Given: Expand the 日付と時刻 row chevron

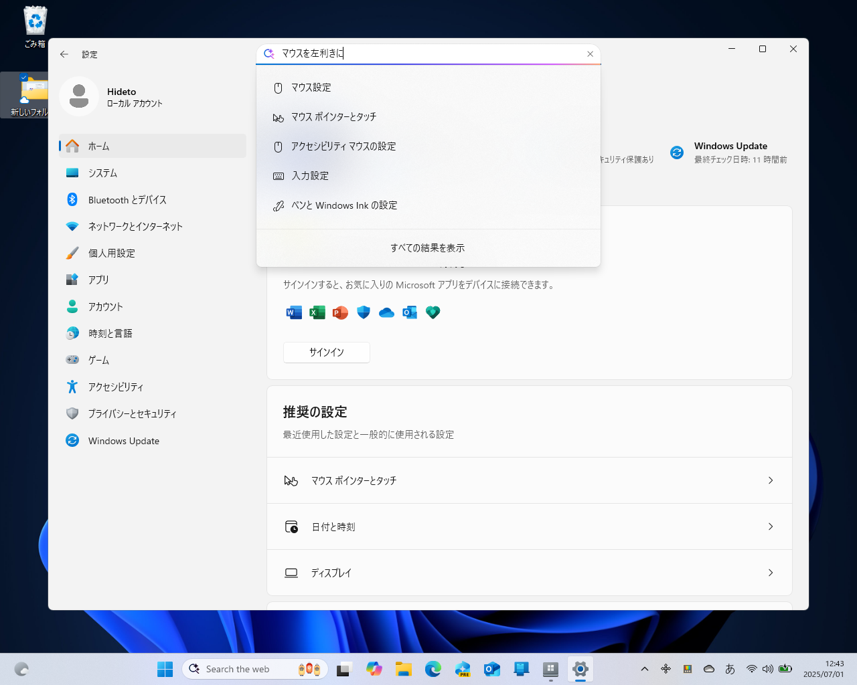Looking at the screenshot, I should [771, 526].
